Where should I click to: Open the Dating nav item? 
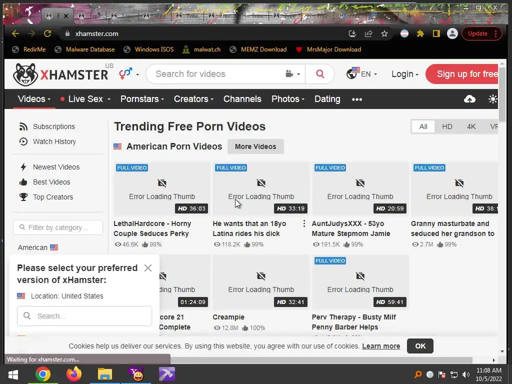click(x=327, y=99)
